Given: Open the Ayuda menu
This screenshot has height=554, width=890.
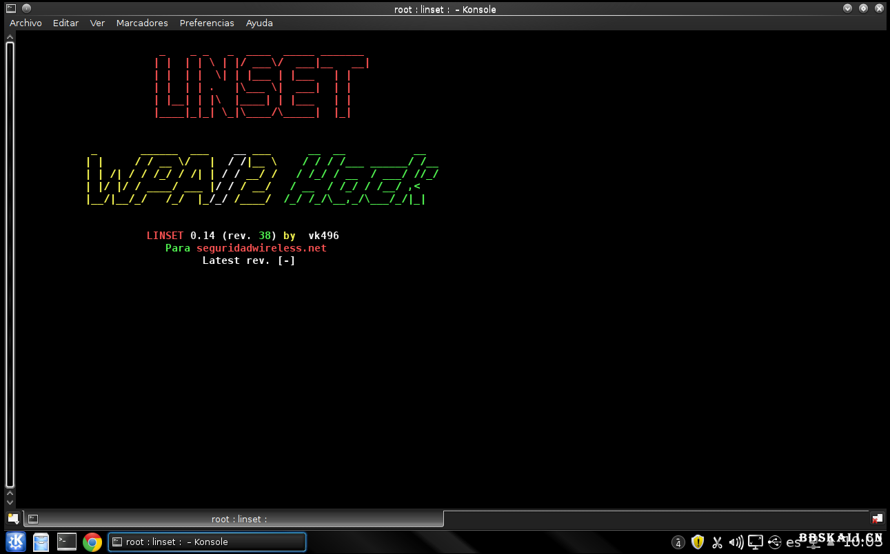Looking at the screenshot, I should (259, 23).
